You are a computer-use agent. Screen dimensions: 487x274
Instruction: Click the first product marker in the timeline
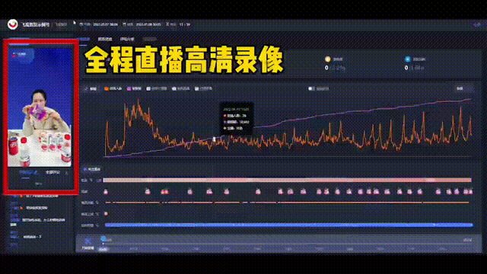coord(106,192)
